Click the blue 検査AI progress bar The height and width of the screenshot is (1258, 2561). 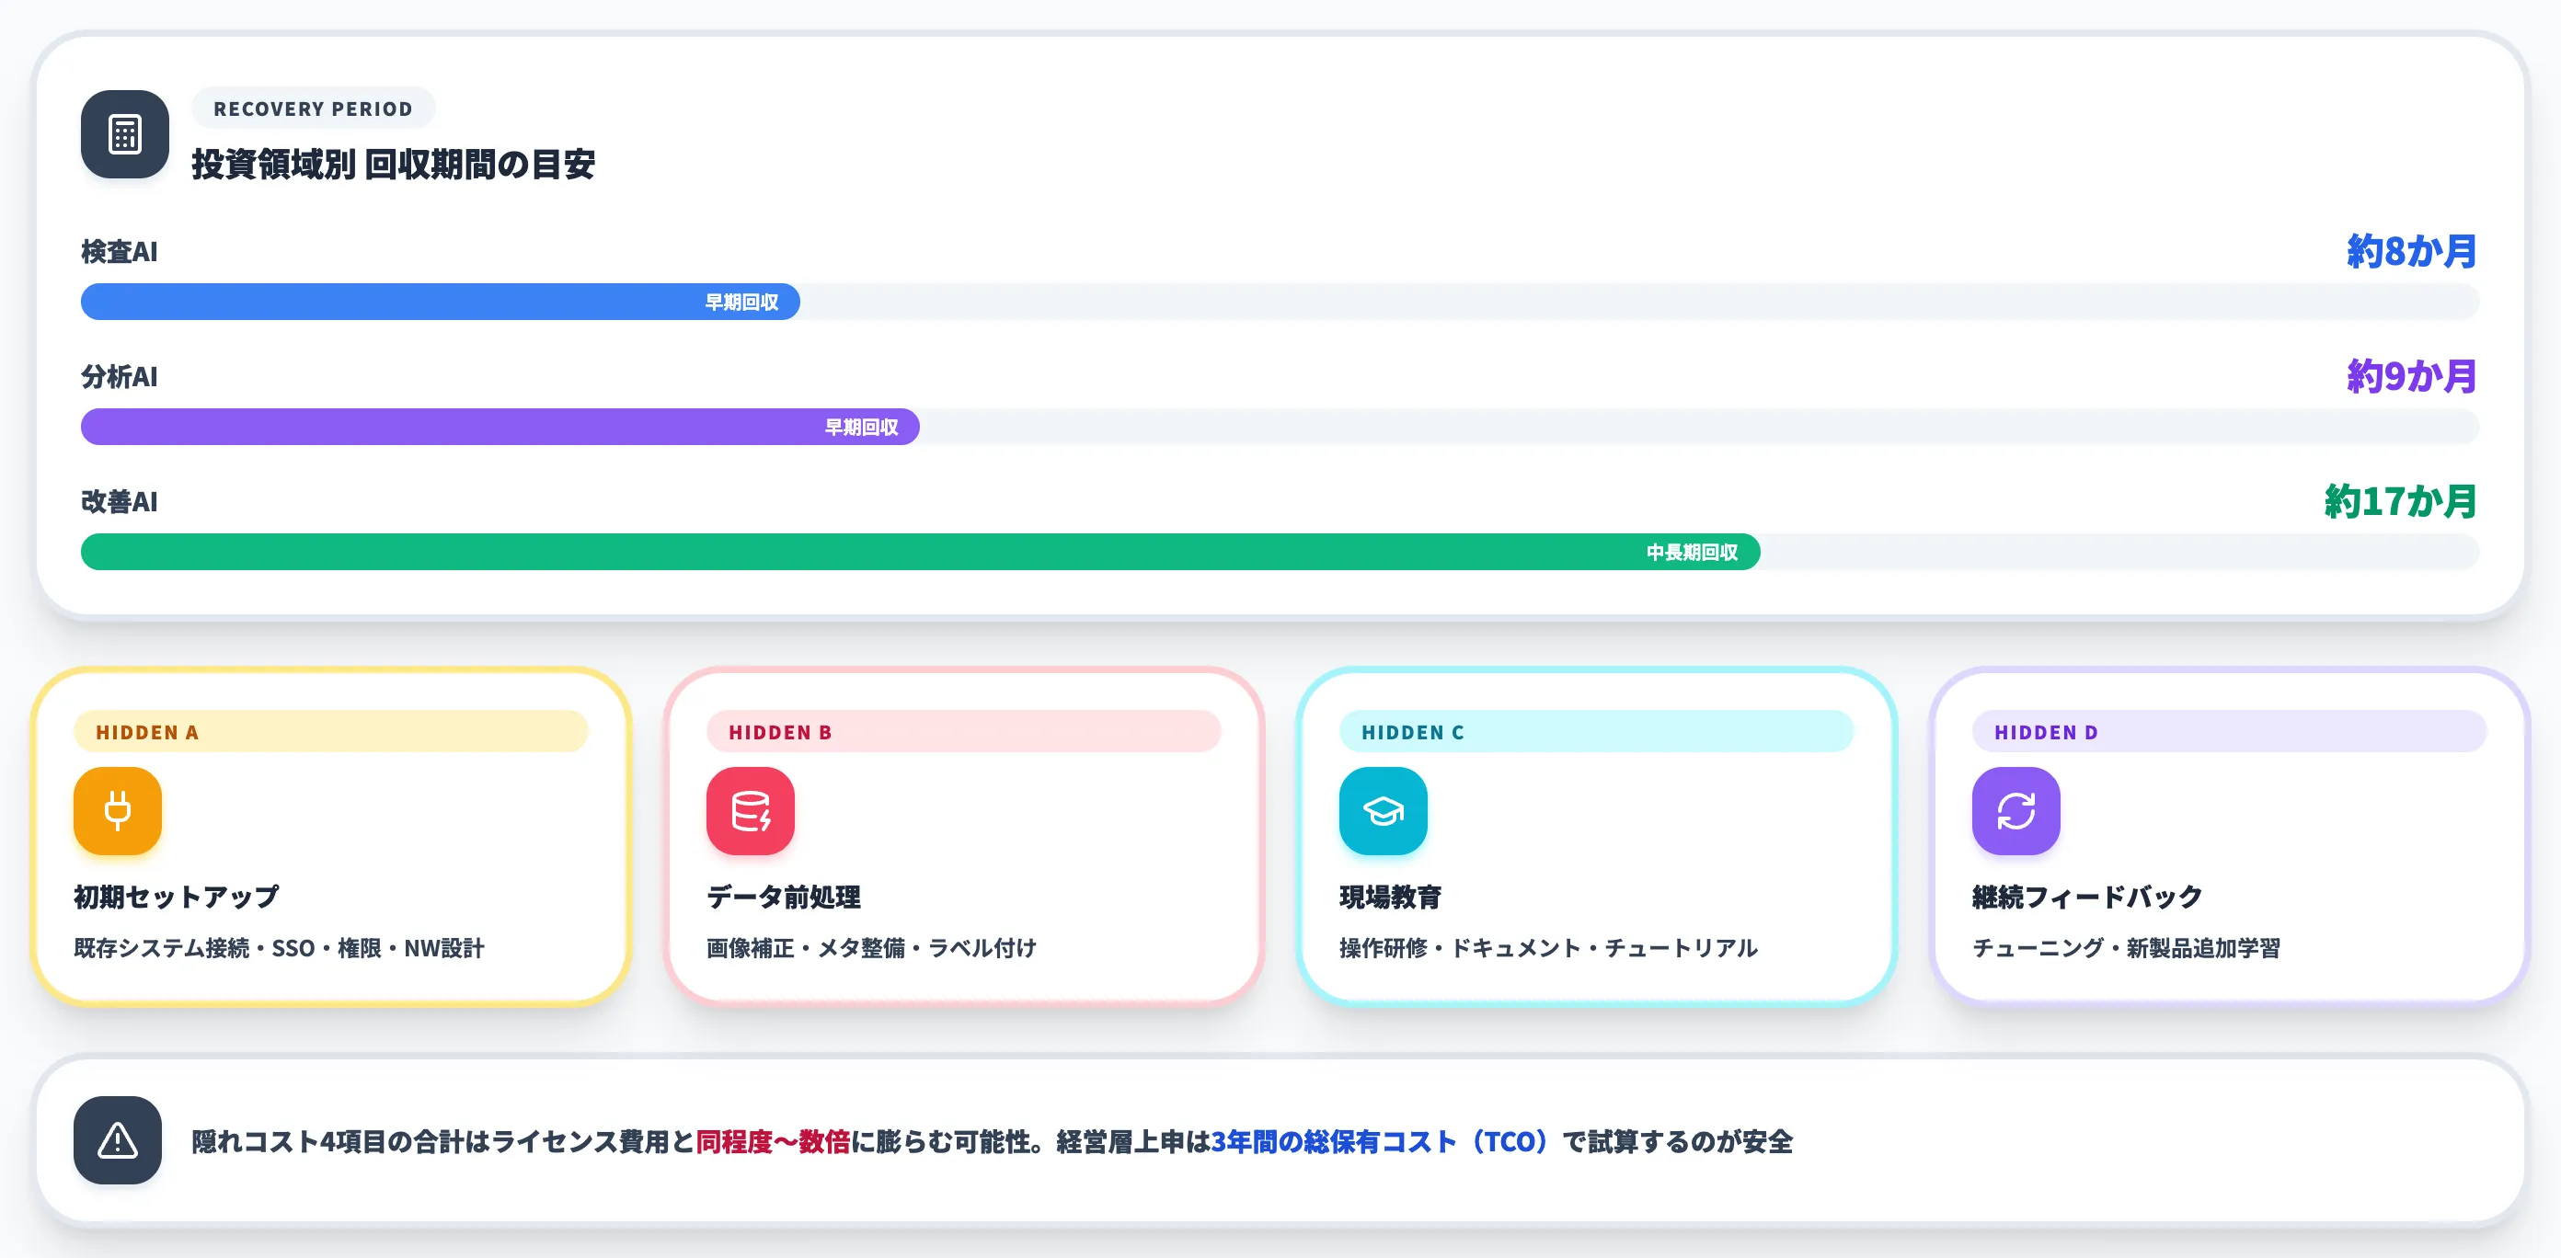coord(441,301)
